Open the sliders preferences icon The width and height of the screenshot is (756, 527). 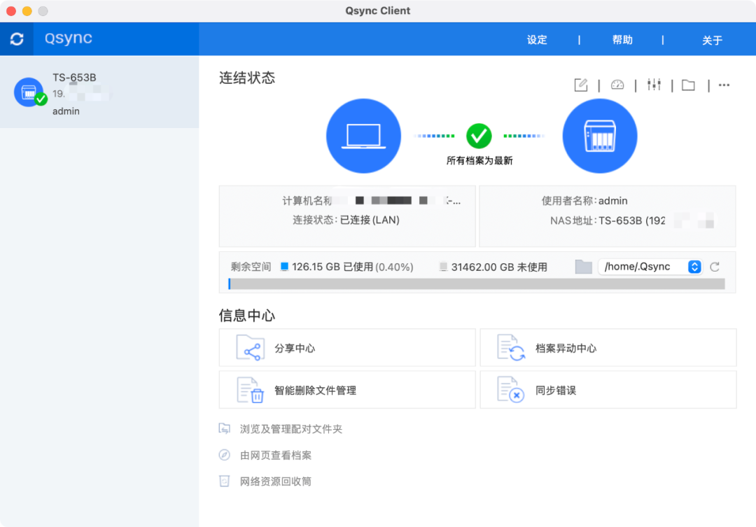(x=654, y=85)
